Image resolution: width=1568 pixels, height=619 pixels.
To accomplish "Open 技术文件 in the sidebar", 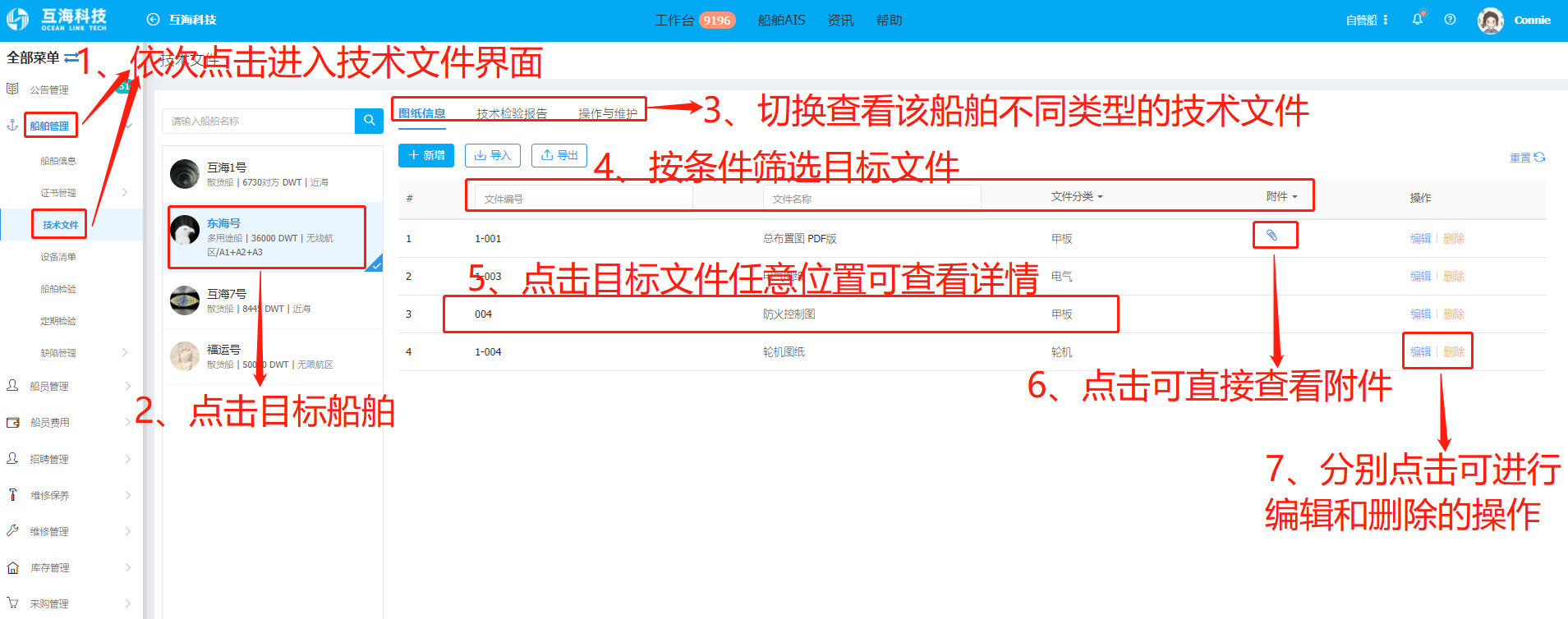I will tap(61, 224).
